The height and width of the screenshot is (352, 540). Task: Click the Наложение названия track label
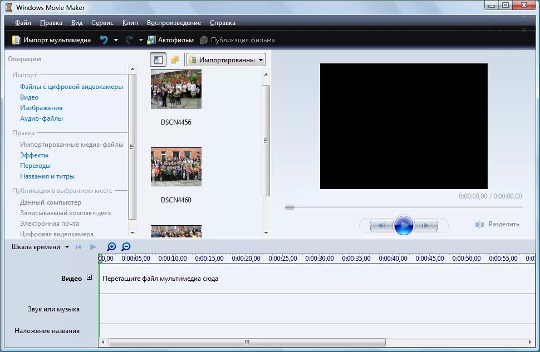click(47, 331)
